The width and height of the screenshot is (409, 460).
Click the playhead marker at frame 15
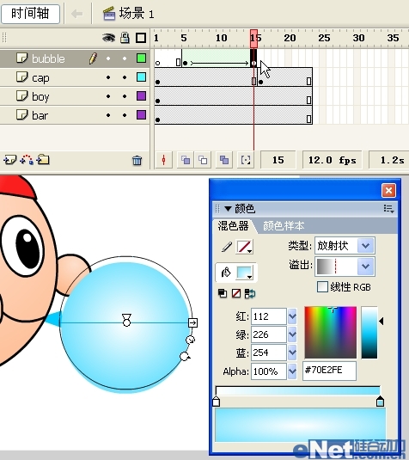click(253, 39)
